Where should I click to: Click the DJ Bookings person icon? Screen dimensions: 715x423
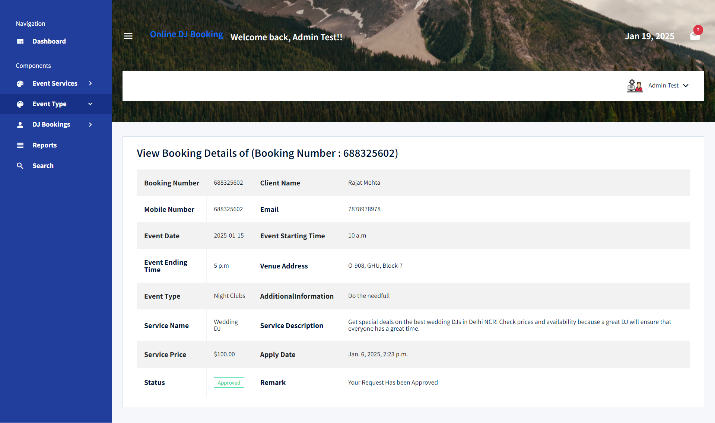coord(20,125)
